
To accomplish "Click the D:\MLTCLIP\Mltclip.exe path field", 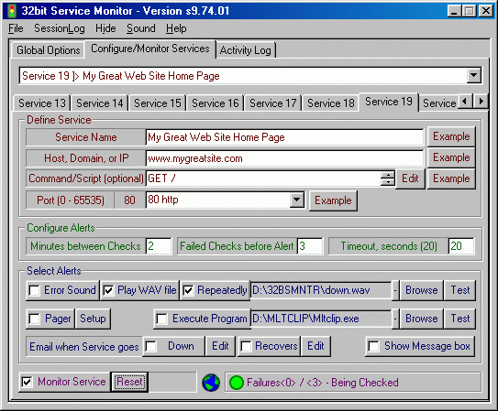I will (x=320, y=319).
